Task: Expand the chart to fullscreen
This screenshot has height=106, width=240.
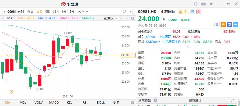Action: pyautogui.click(x=125, y=11)
